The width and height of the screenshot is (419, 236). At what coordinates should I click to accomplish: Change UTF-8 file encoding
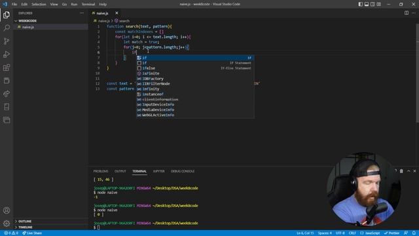(340, 233)
